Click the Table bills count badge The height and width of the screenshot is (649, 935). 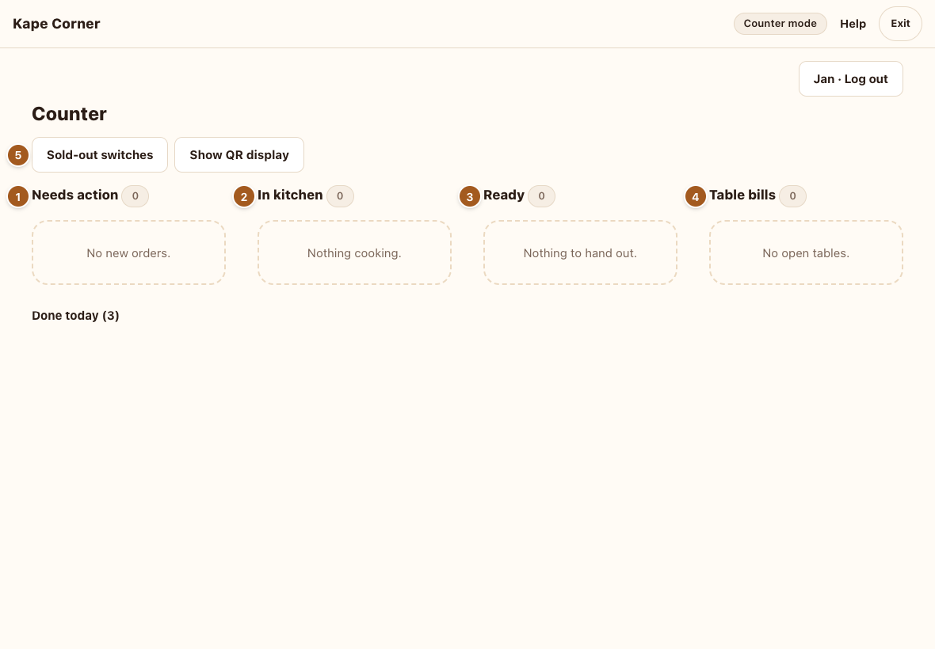pos(792,196)
